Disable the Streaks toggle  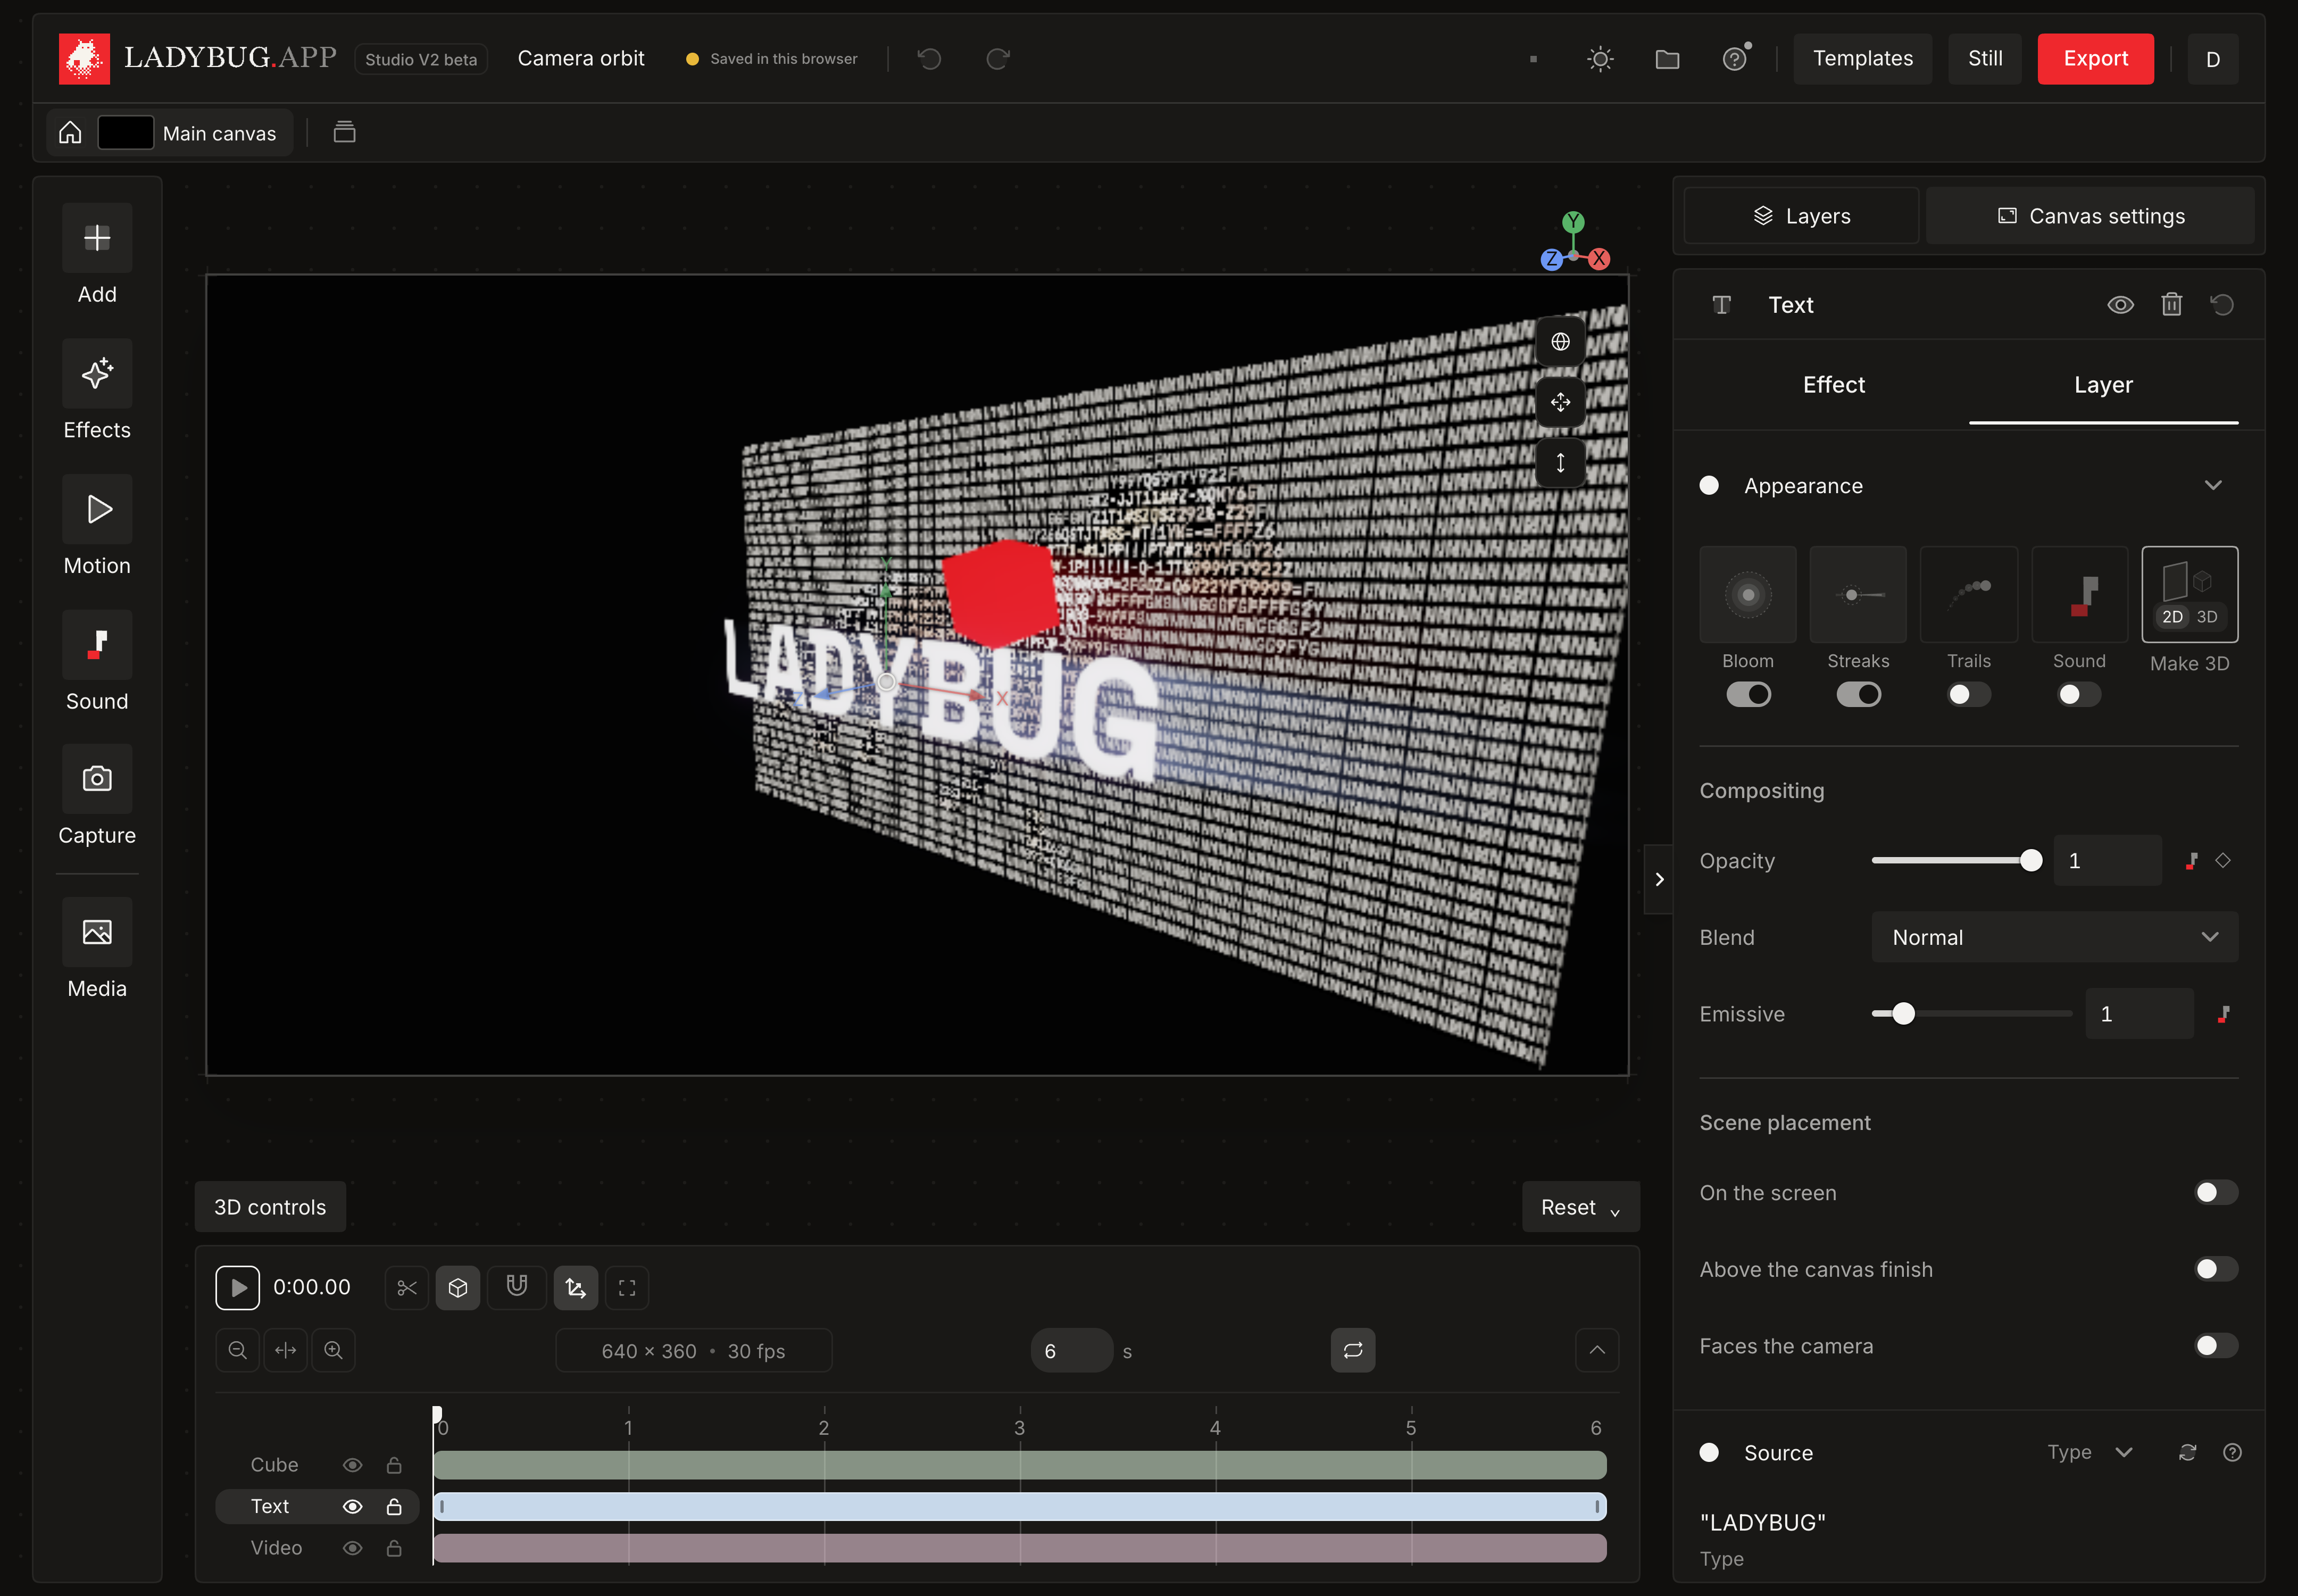coord(1858,694)
